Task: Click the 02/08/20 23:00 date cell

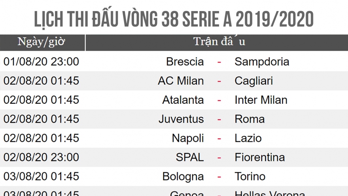Action: point(41,157)
